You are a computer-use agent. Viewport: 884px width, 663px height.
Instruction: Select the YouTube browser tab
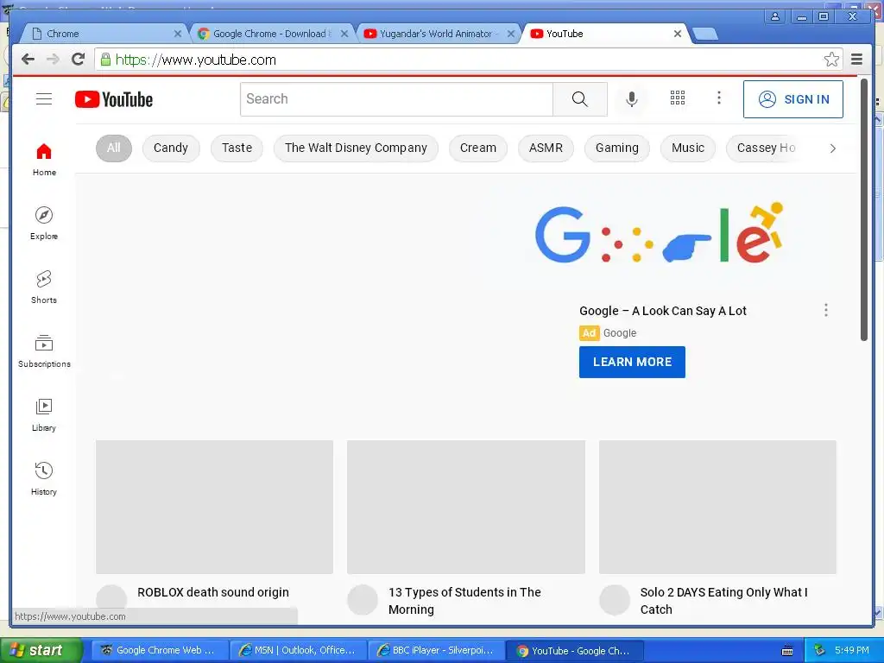point(603,34)
